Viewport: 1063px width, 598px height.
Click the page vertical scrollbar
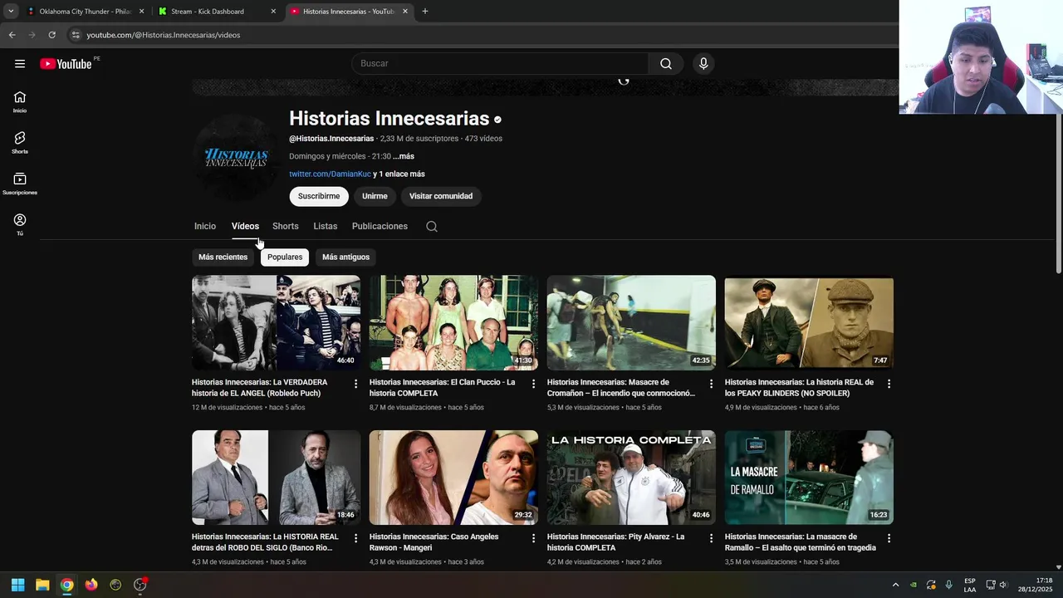tap(1058, 193)
